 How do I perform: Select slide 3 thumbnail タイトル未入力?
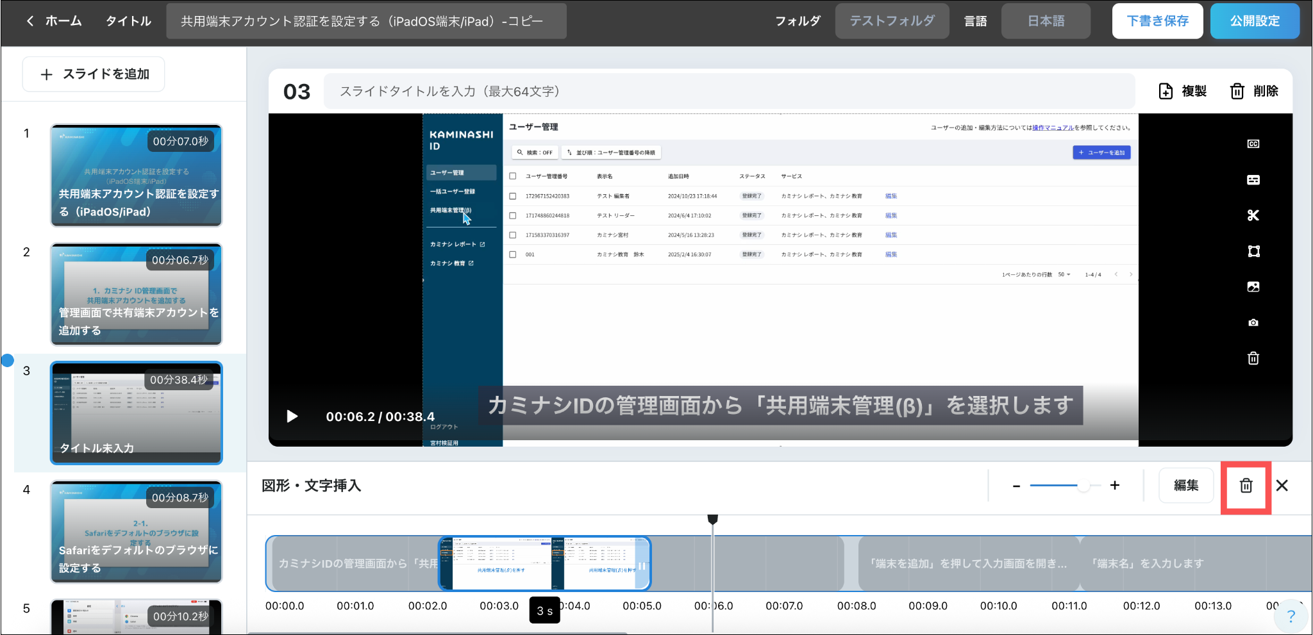137,413
